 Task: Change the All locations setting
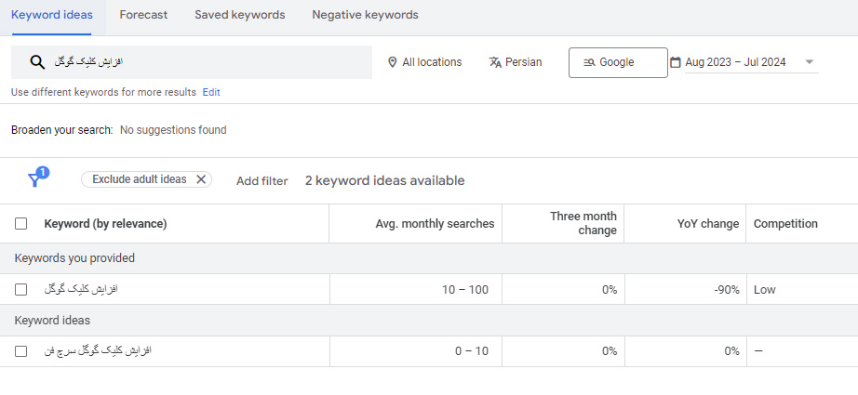click(x=424, y=62)
